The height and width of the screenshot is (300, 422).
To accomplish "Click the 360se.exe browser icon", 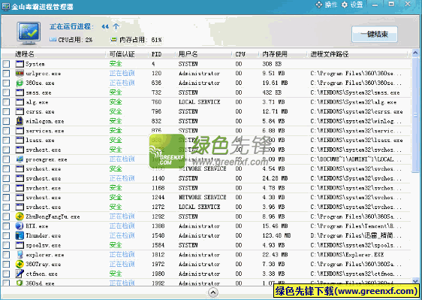I will 20,83.
